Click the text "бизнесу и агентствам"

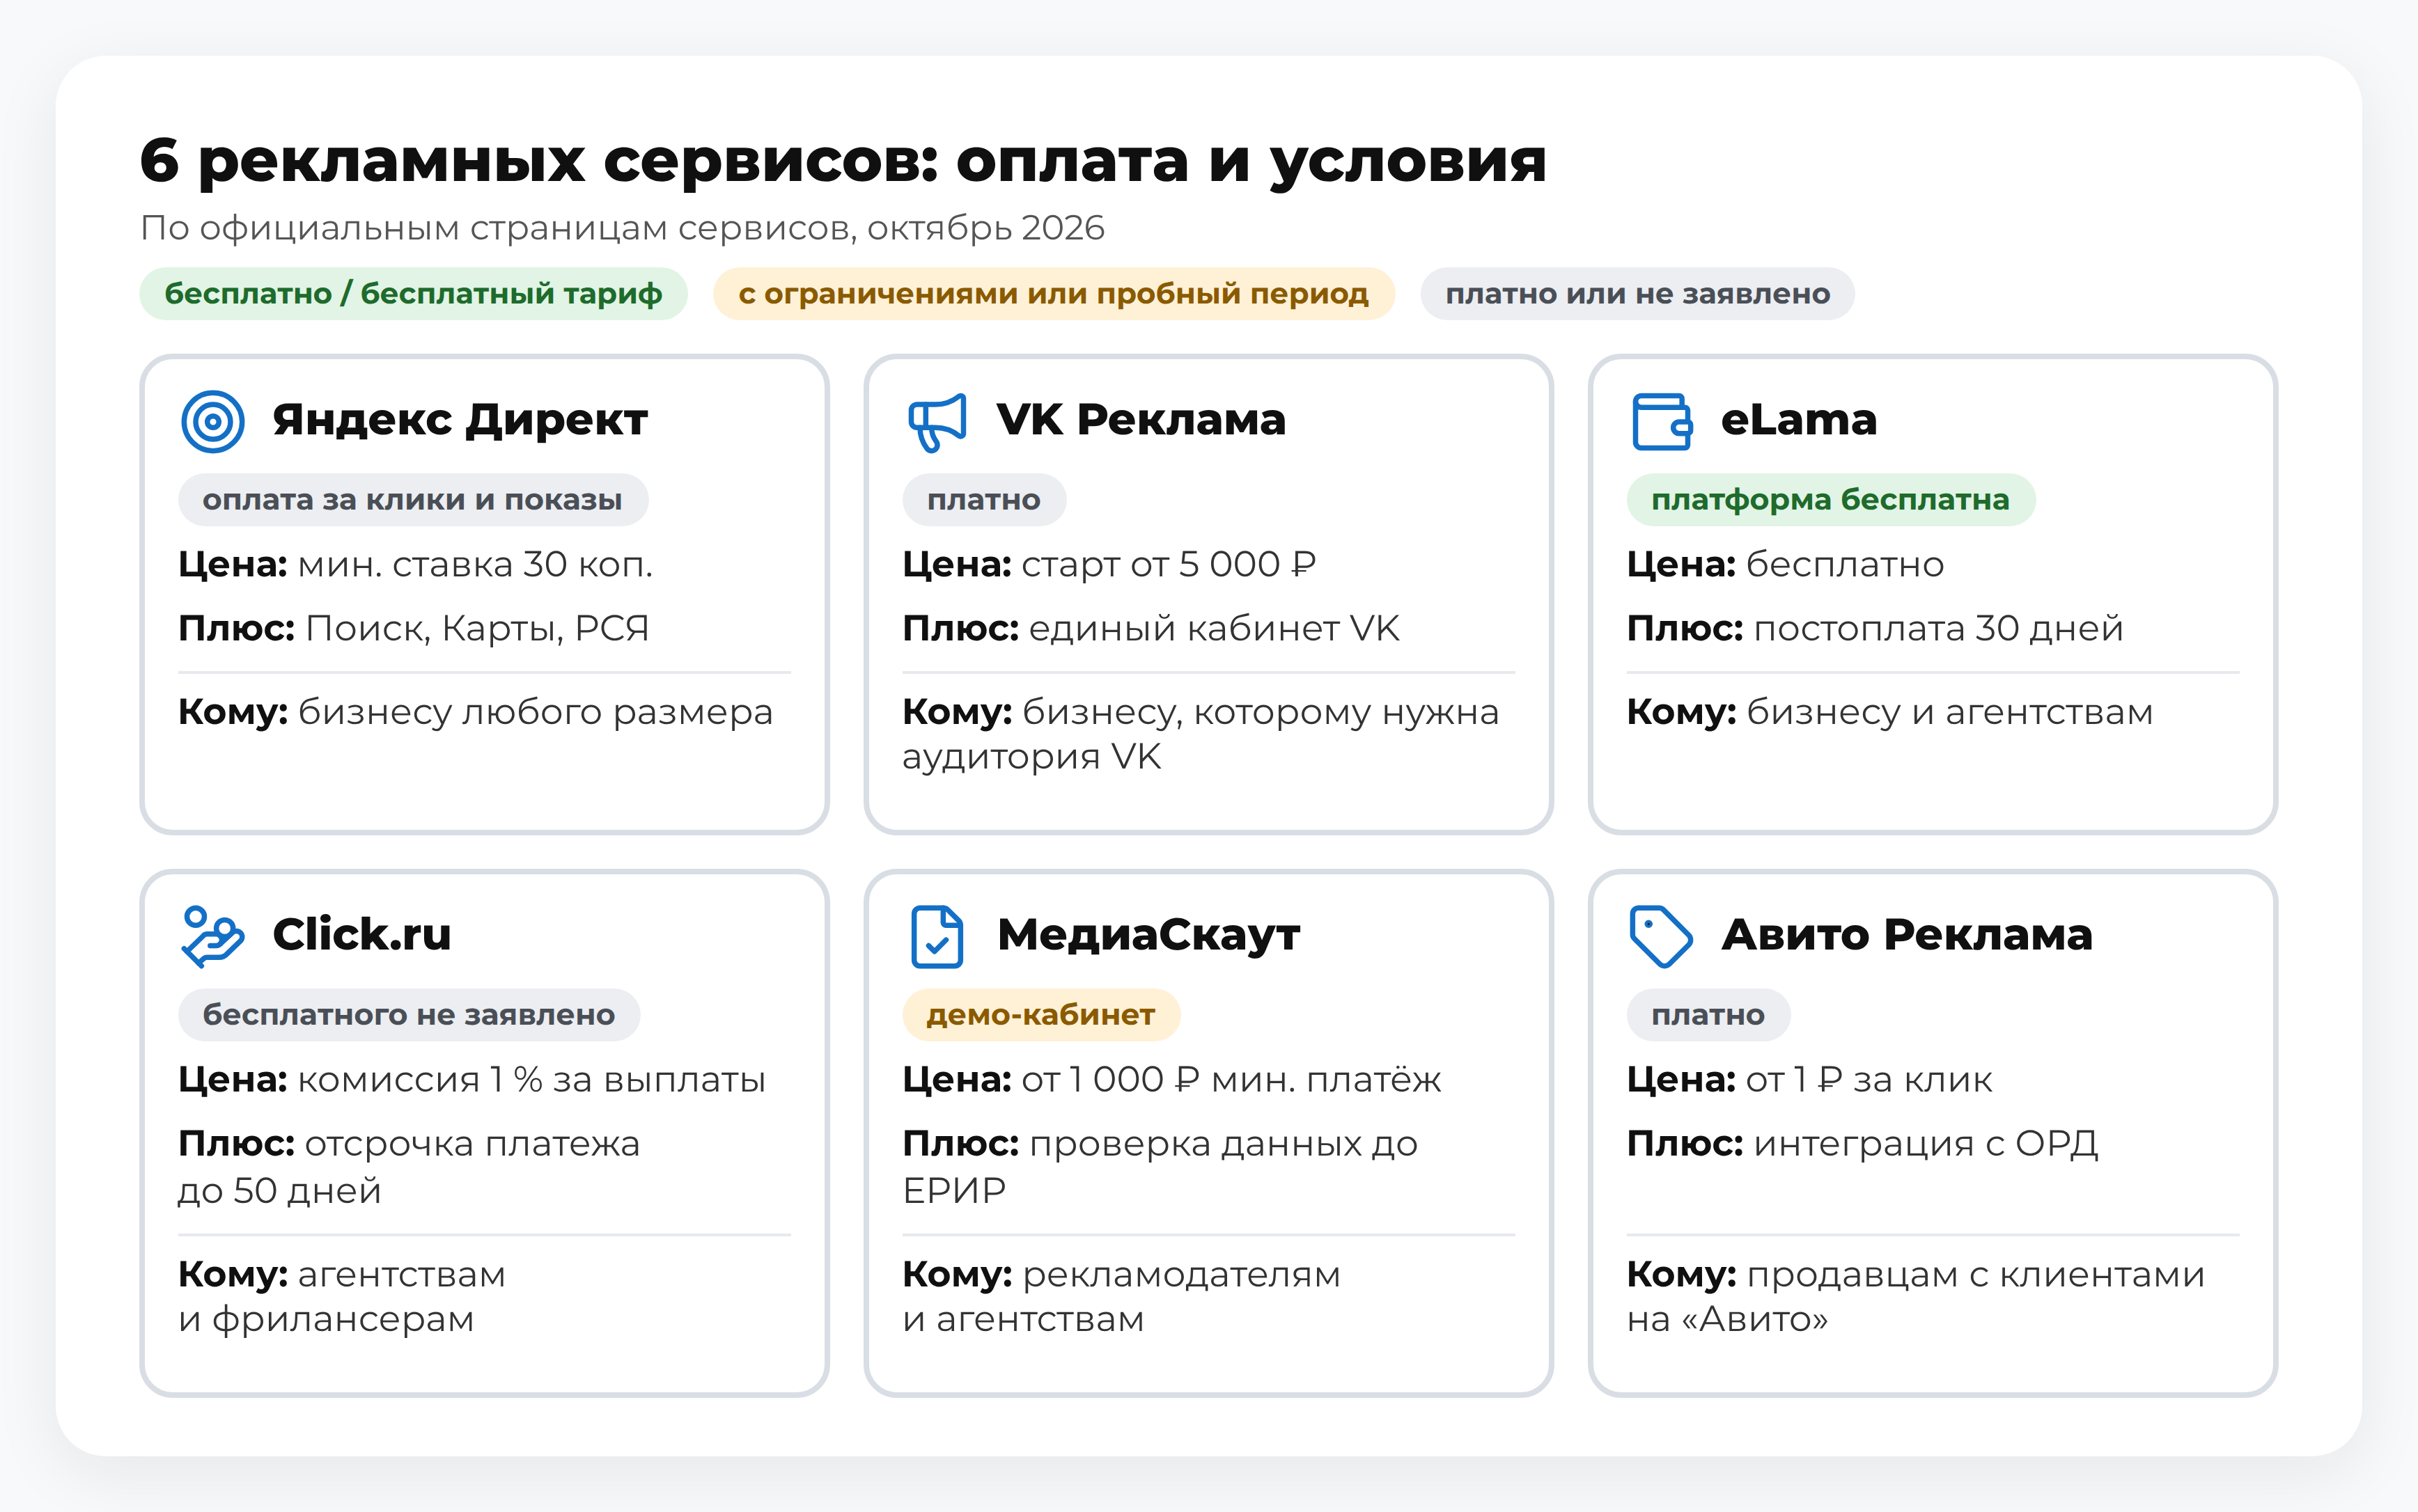pos(1949,713)
